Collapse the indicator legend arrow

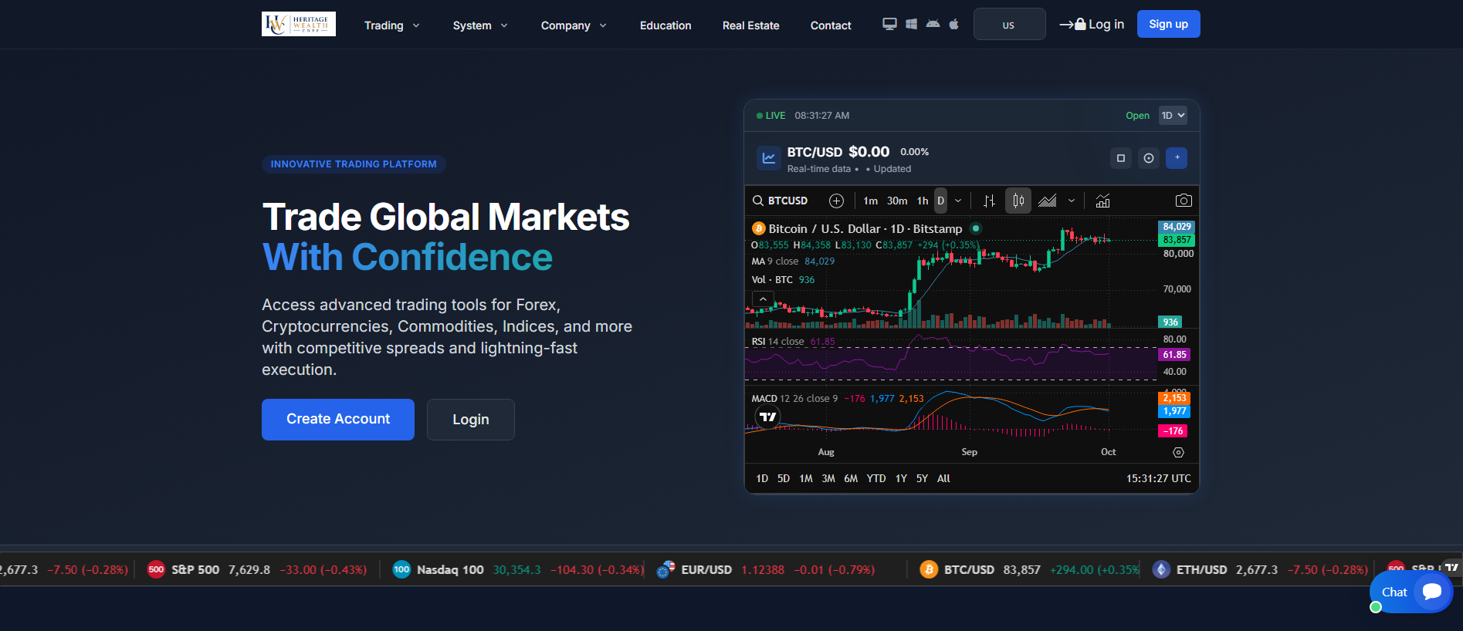click(763, 299)
